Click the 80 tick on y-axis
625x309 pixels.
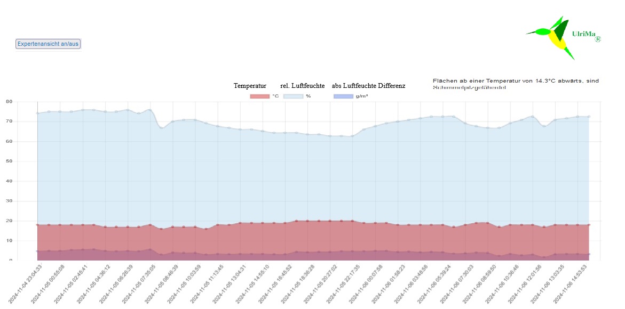pos(9,101)
